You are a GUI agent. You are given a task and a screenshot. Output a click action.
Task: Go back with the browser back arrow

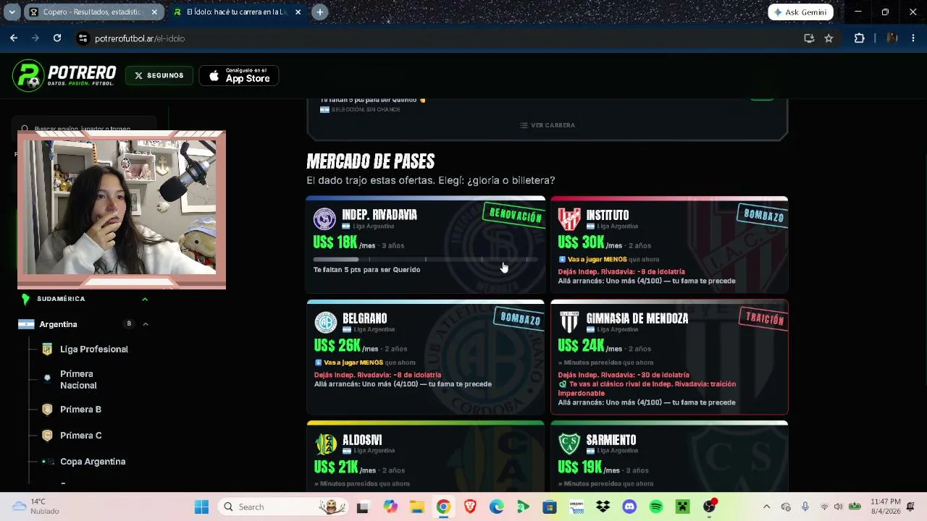(14, 38)
